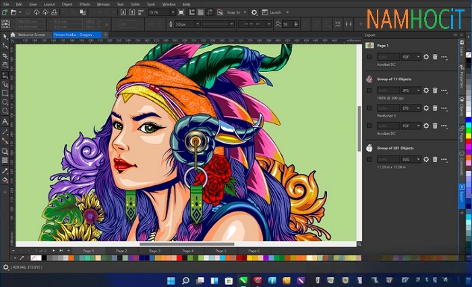Select the Drop Shadow tool
The image size is (472, 287).
tap(5, 151)
